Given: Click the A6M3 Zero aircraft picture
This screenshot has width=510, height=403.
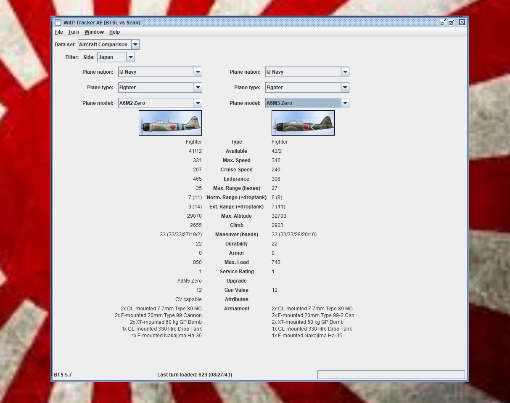Looking at the screenshot, I should (x=303, y=123).
